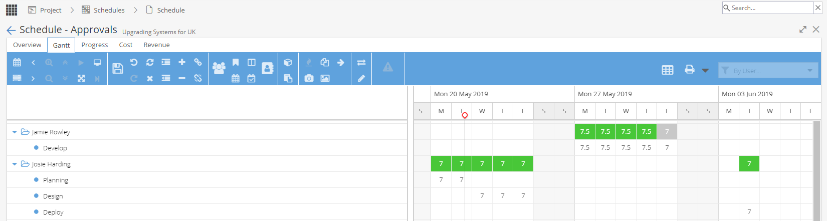Open the Revenue tab
827x221 pixels.
(156, 45)
